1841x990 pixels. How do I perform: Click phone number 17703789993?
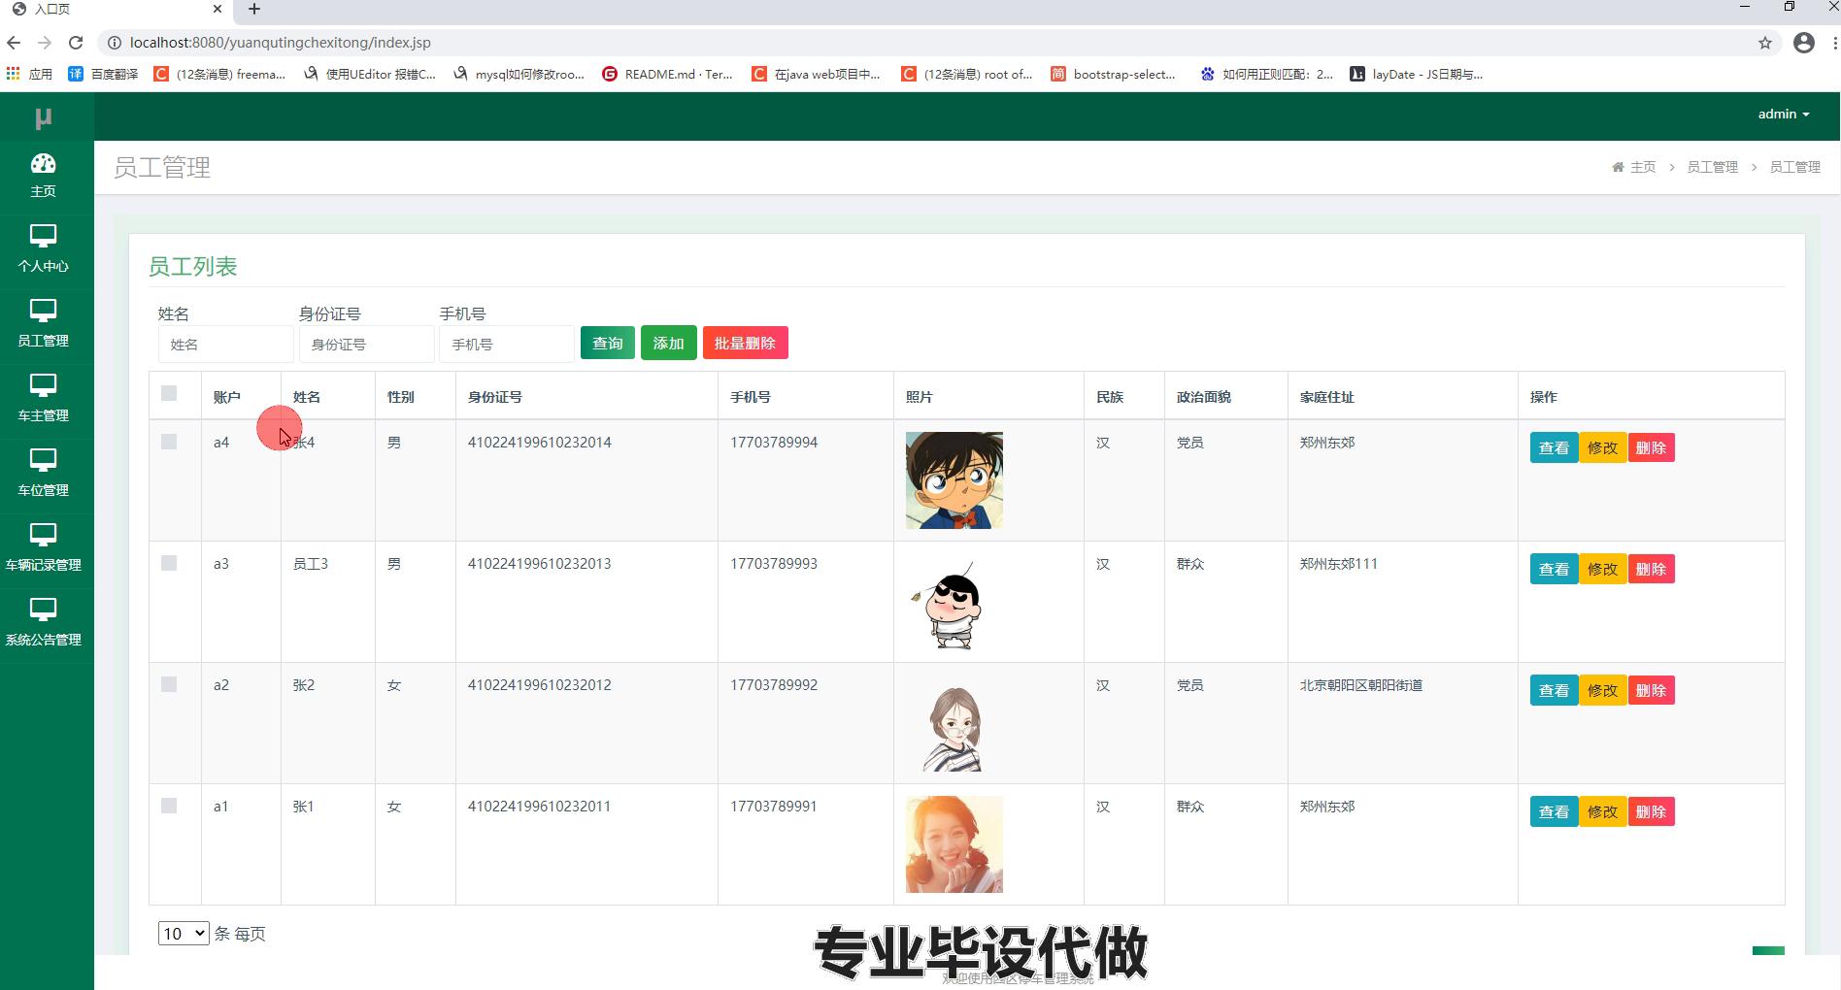(x=774, y=563)
